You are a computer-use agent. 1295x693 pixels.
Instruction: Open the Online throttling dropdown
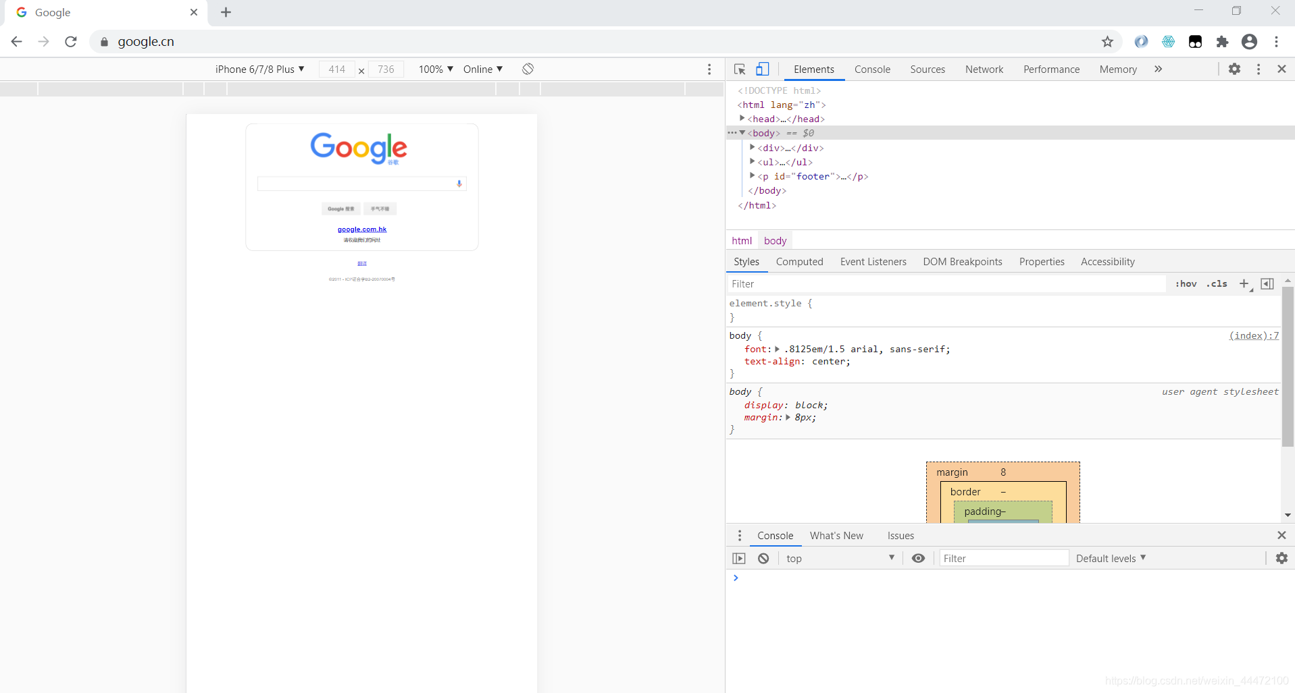click(x=483, y=69)
